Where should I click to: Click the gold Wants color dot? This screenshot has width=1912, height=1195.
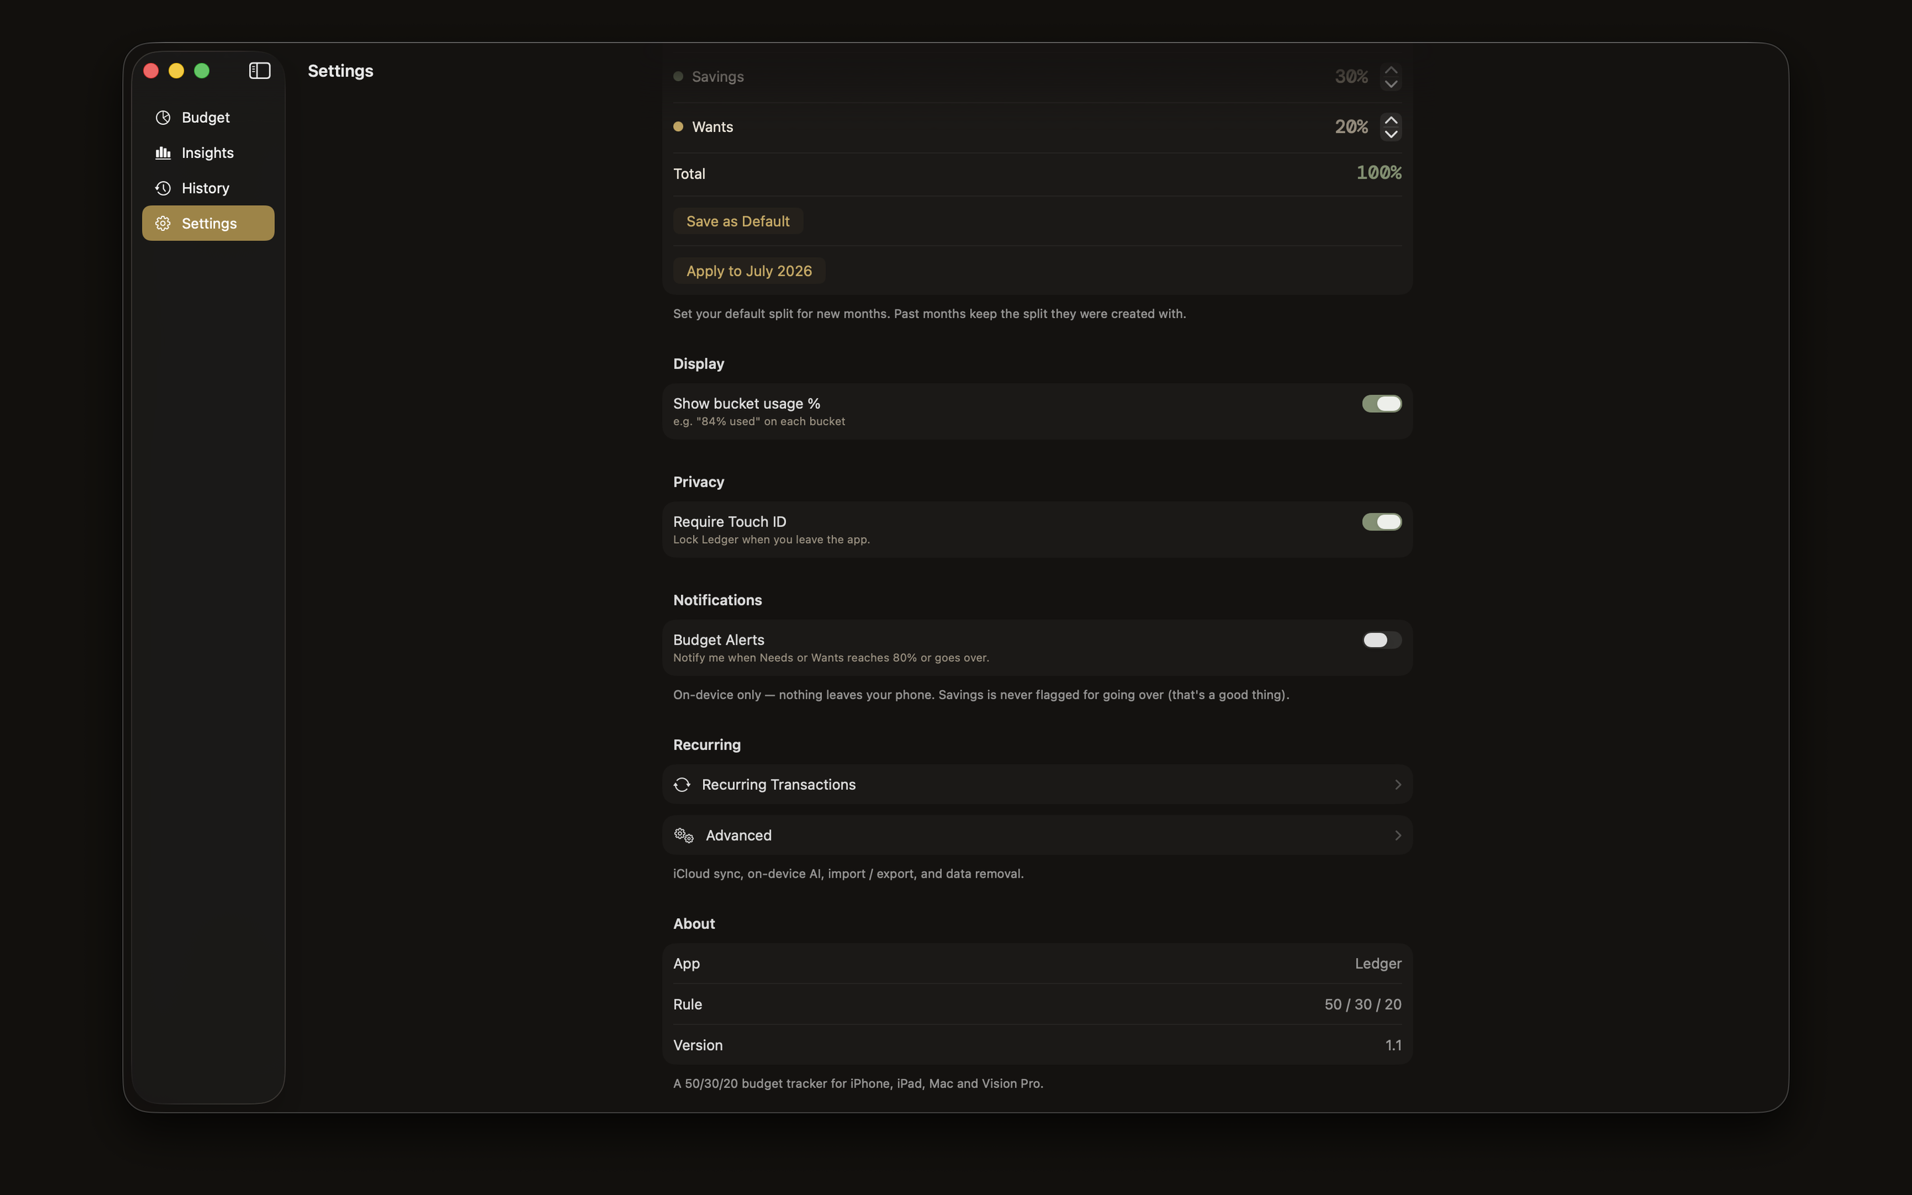point(678,126)
